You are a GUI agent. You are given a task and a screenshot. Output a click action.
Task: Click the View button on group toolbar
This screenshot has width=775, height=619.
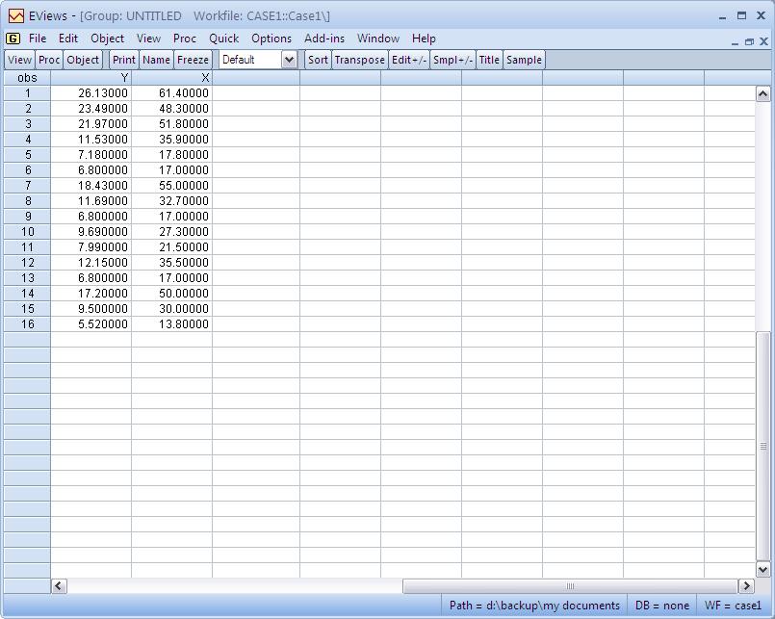[x=20, y=60]
